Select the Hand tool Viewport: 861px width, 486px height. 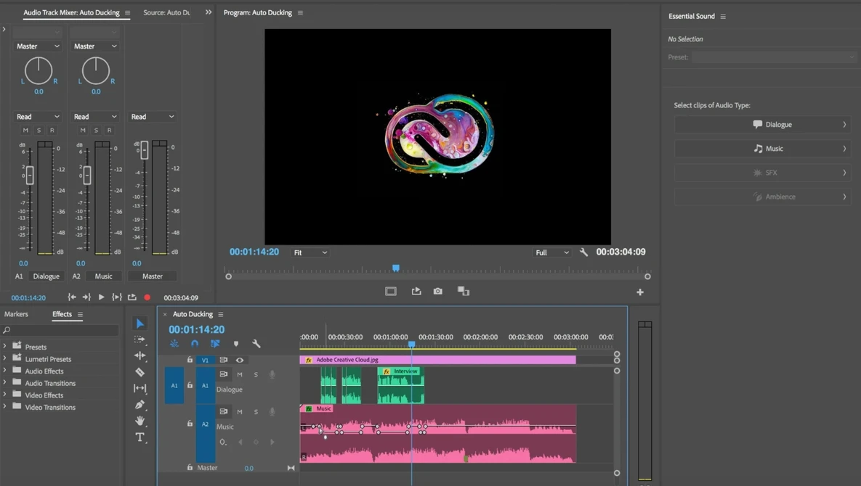click(140, 421)
